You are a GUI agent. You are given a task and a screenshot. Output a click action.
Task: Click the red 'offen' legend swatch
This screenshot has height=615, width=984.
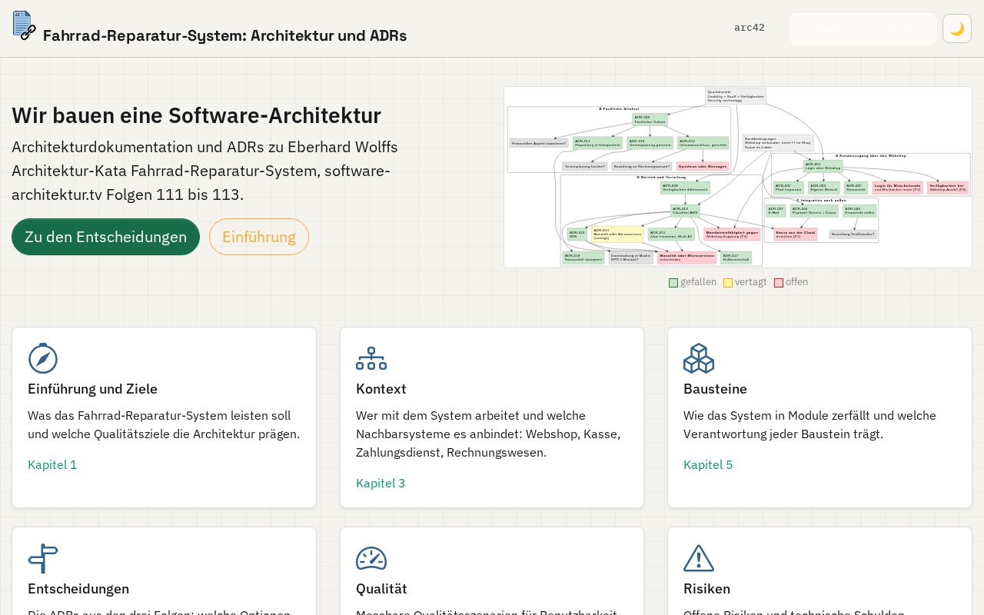[779, 283]
